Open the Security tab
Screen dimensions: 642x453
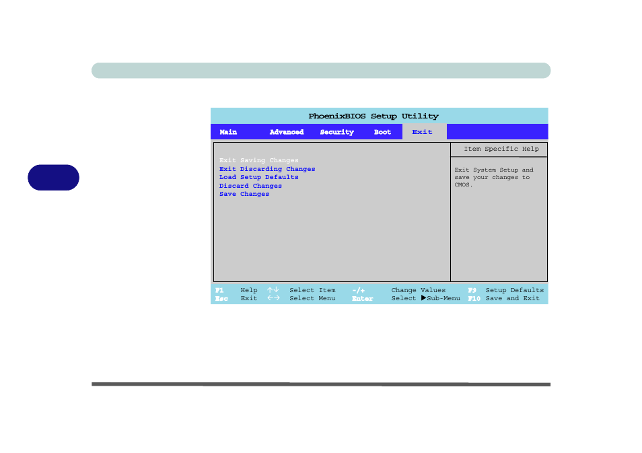click(337, 132)
